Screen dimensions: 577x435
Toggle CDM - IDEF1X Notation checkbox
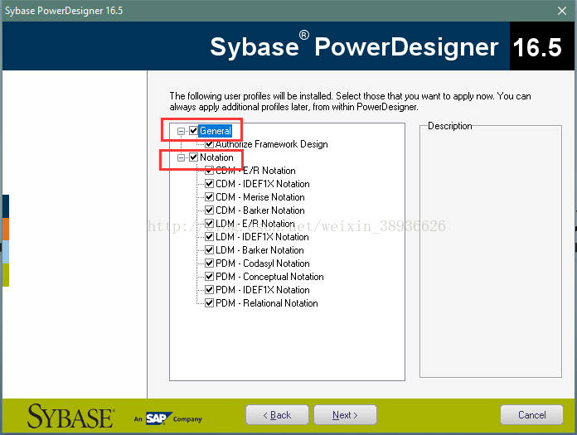click(x=210, y=183)
